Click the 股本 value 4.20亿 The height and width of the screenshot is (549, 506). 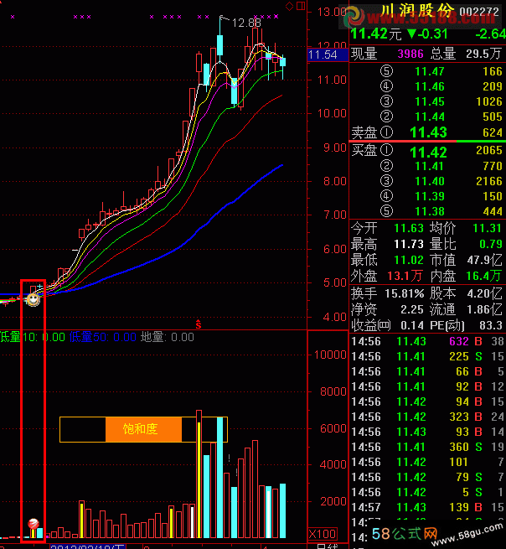(484, 293)
